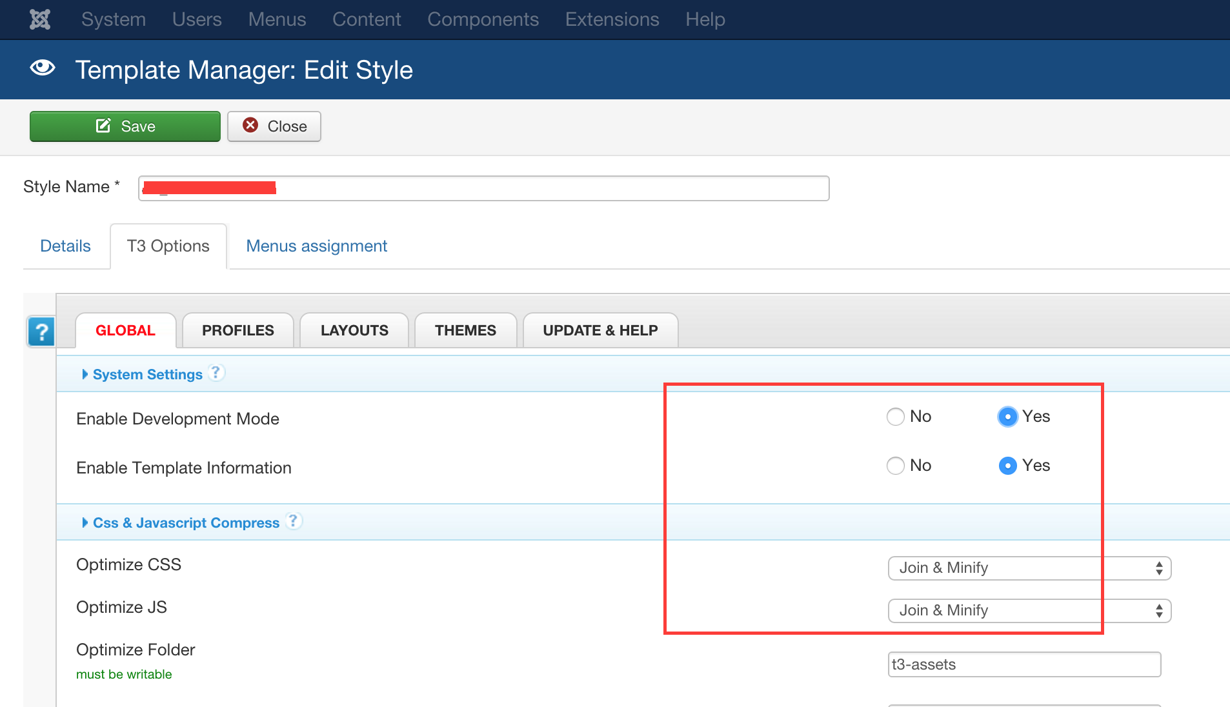Open the THEMES tab
Image resolution: width=1230 pixels, height=707 pixels.
pyautogui.click(x=465, y=330)
